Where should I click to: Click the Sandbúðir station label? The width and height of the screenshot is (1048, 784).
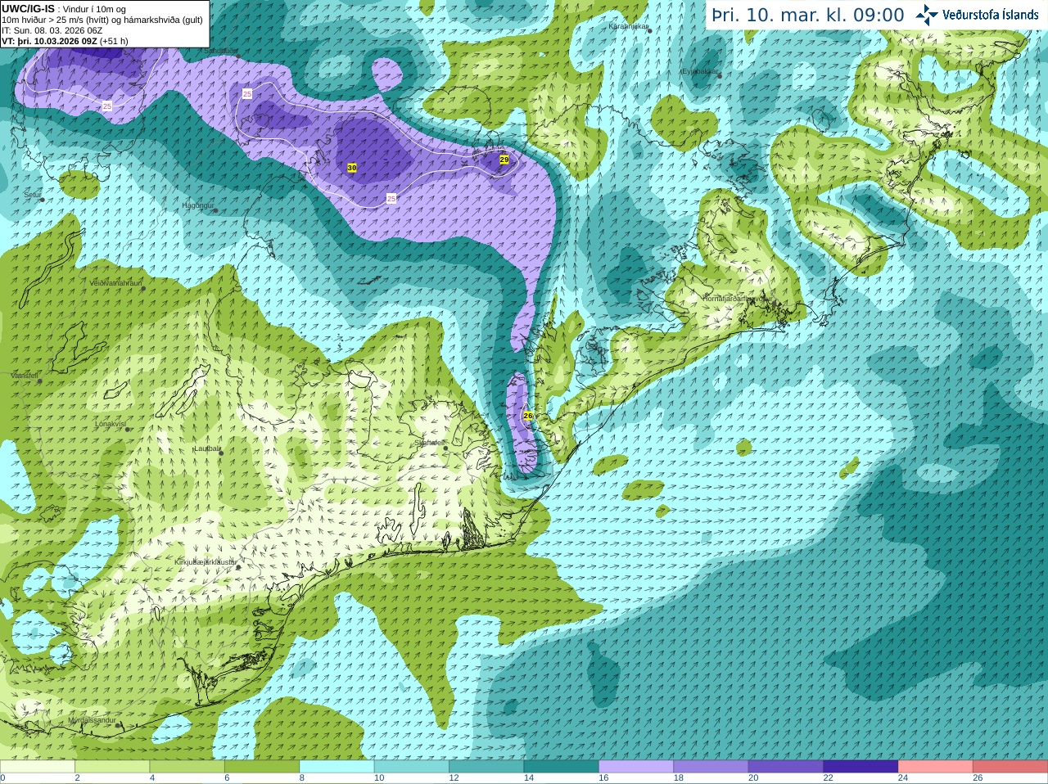[222, 51]
